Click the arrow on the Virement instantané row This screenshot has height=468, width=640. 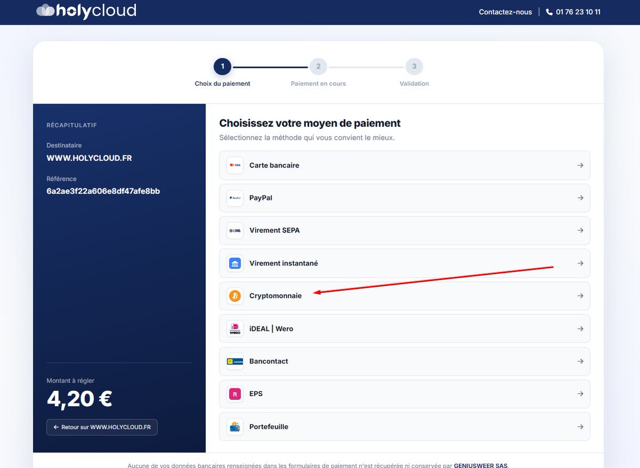coord(580,263)
